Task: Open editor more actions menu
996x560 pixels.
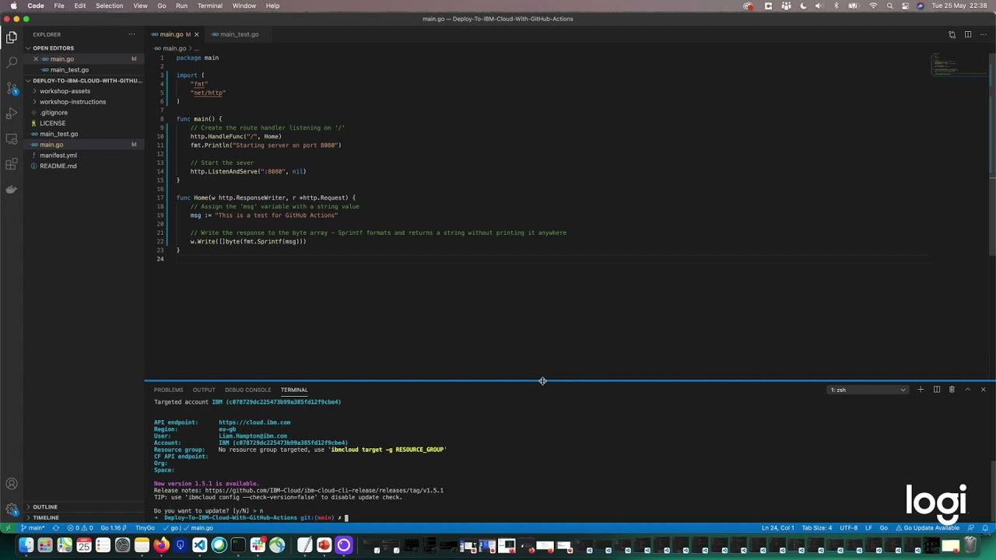Action: (x=983, y=34)
